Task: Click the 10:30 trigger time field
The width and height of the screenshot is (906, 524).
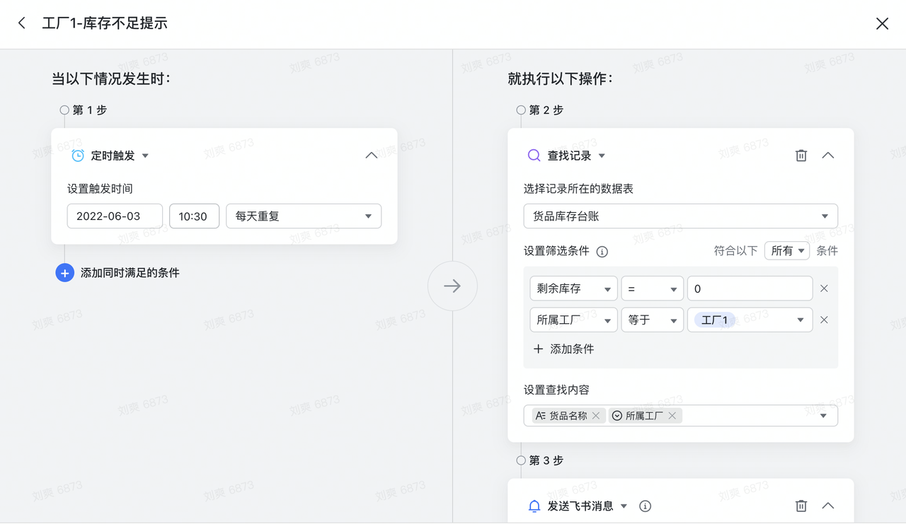Action: (x=194, y=216)
